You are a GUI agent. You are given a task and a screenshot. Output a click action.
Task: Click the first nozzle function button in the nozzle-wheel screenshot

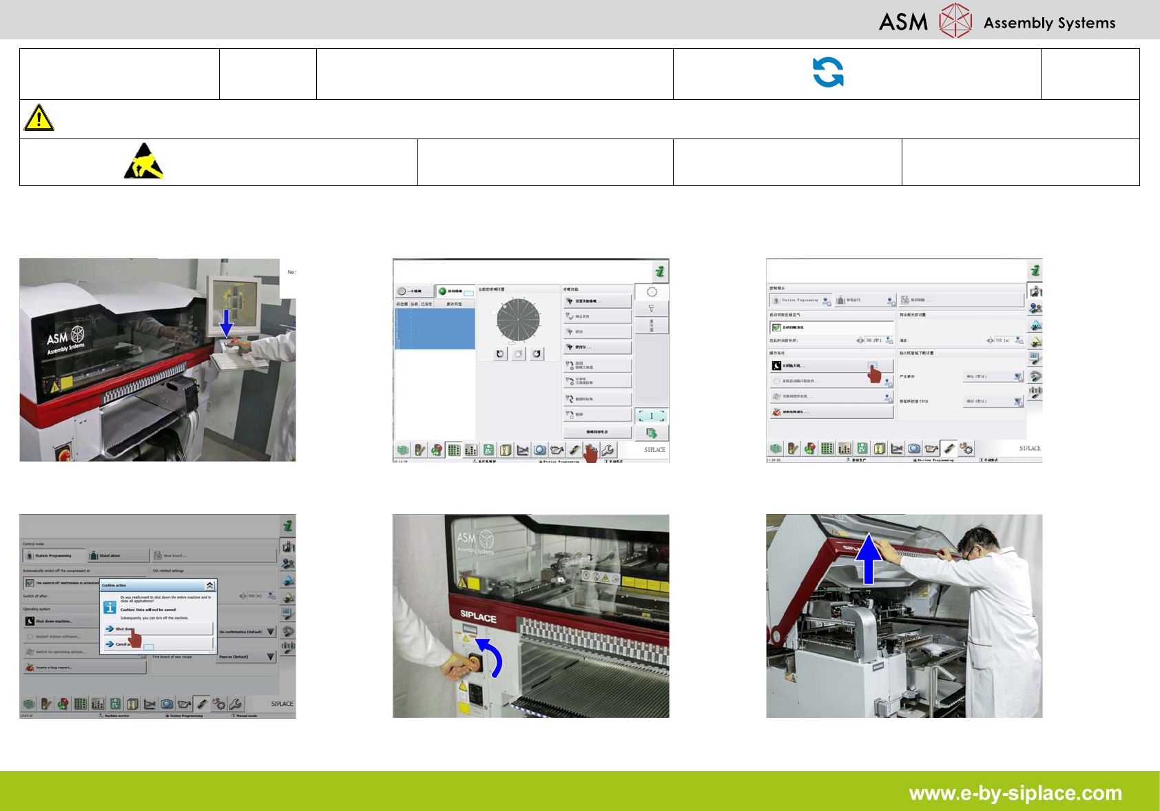597,301
